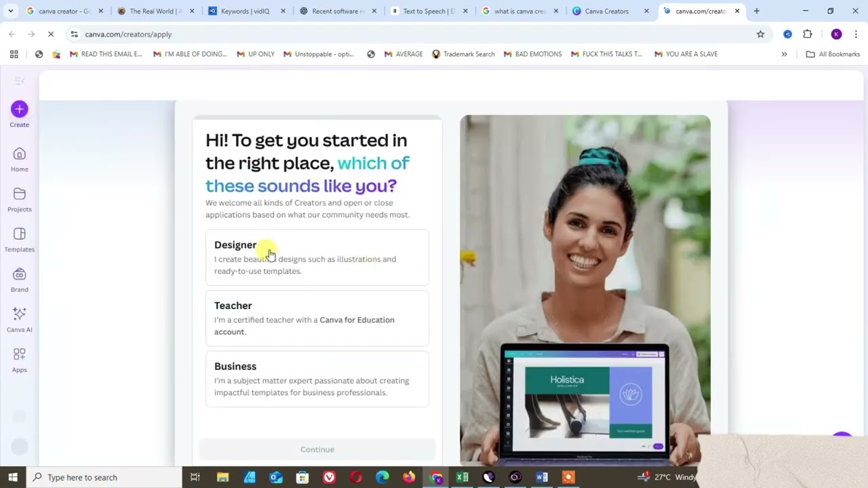Expand hidden bookmarks chevron

coord(784,54)
